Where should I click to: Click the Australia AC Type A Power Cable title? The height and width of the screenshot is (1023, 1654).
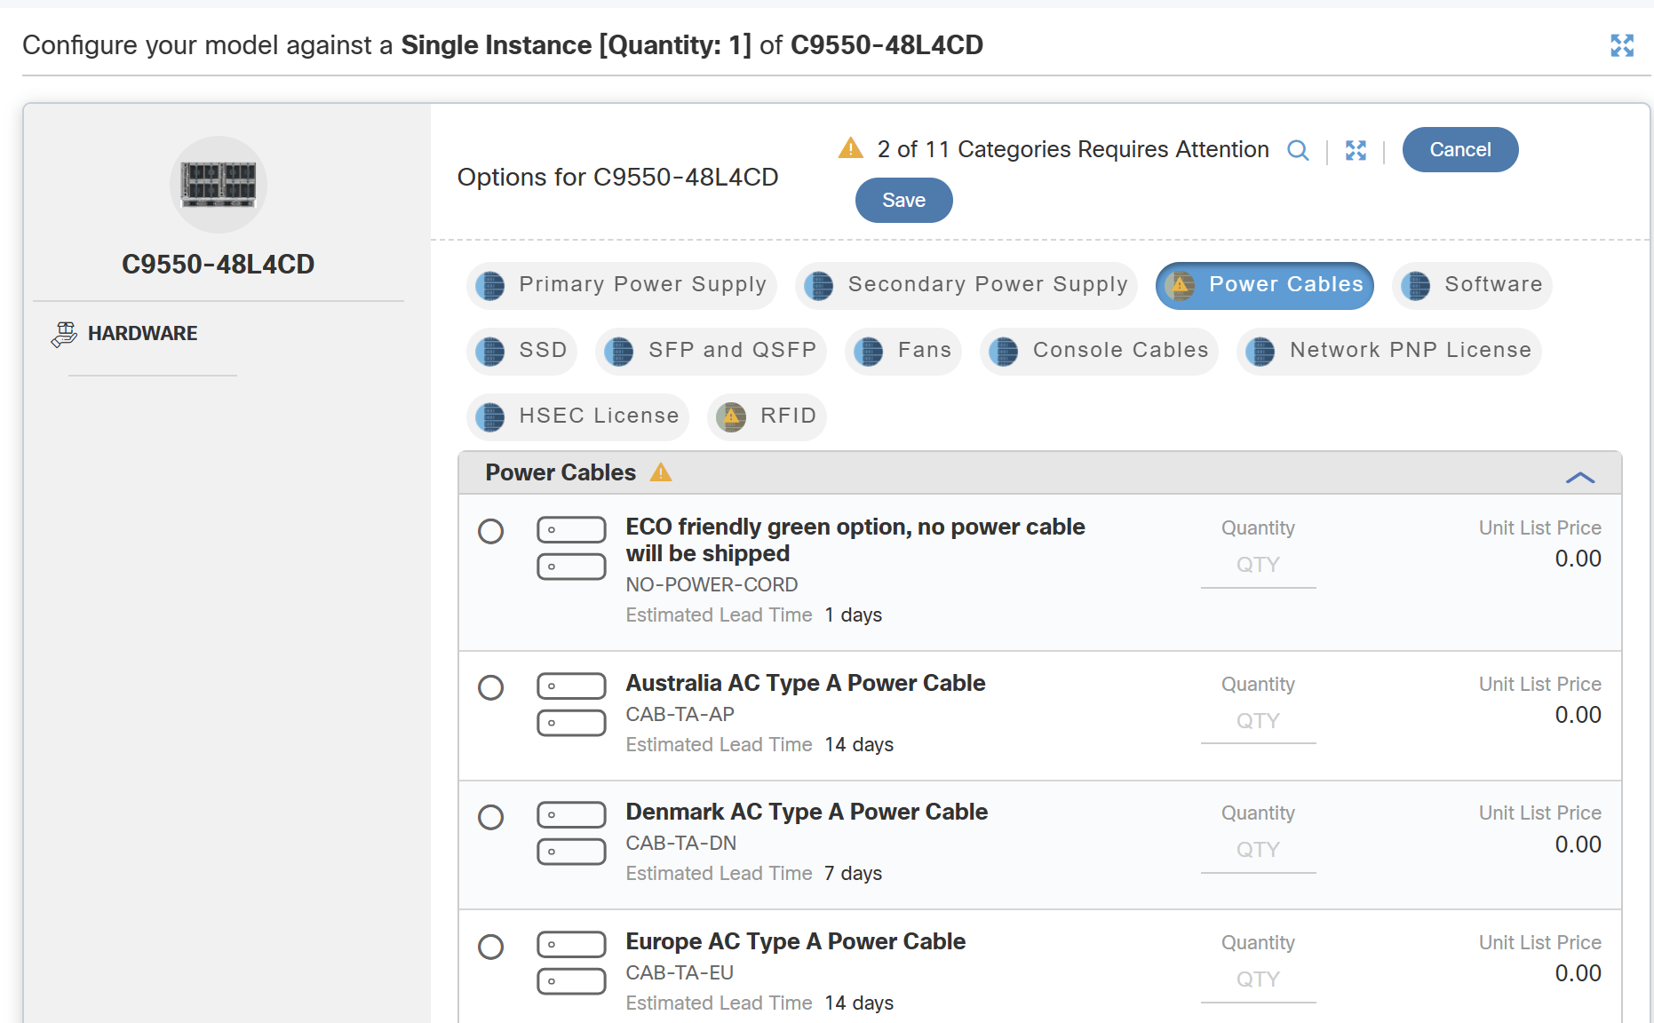click(x=806, y=683)
